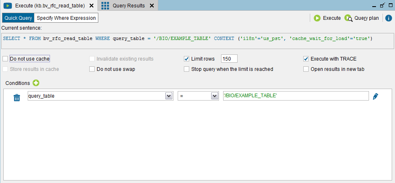Click the Current sentence SQL text box

[x=197, y=41]
